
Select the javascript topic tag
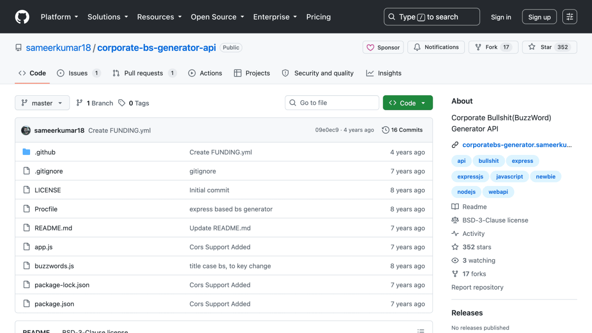point(510,176)
